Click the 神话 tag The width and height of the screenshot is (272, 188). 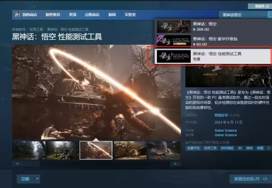click(x=249, y=148)
